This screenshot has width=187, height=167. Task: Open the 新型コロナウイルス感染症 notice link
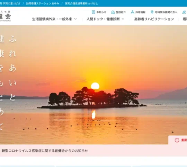point(45,151)
